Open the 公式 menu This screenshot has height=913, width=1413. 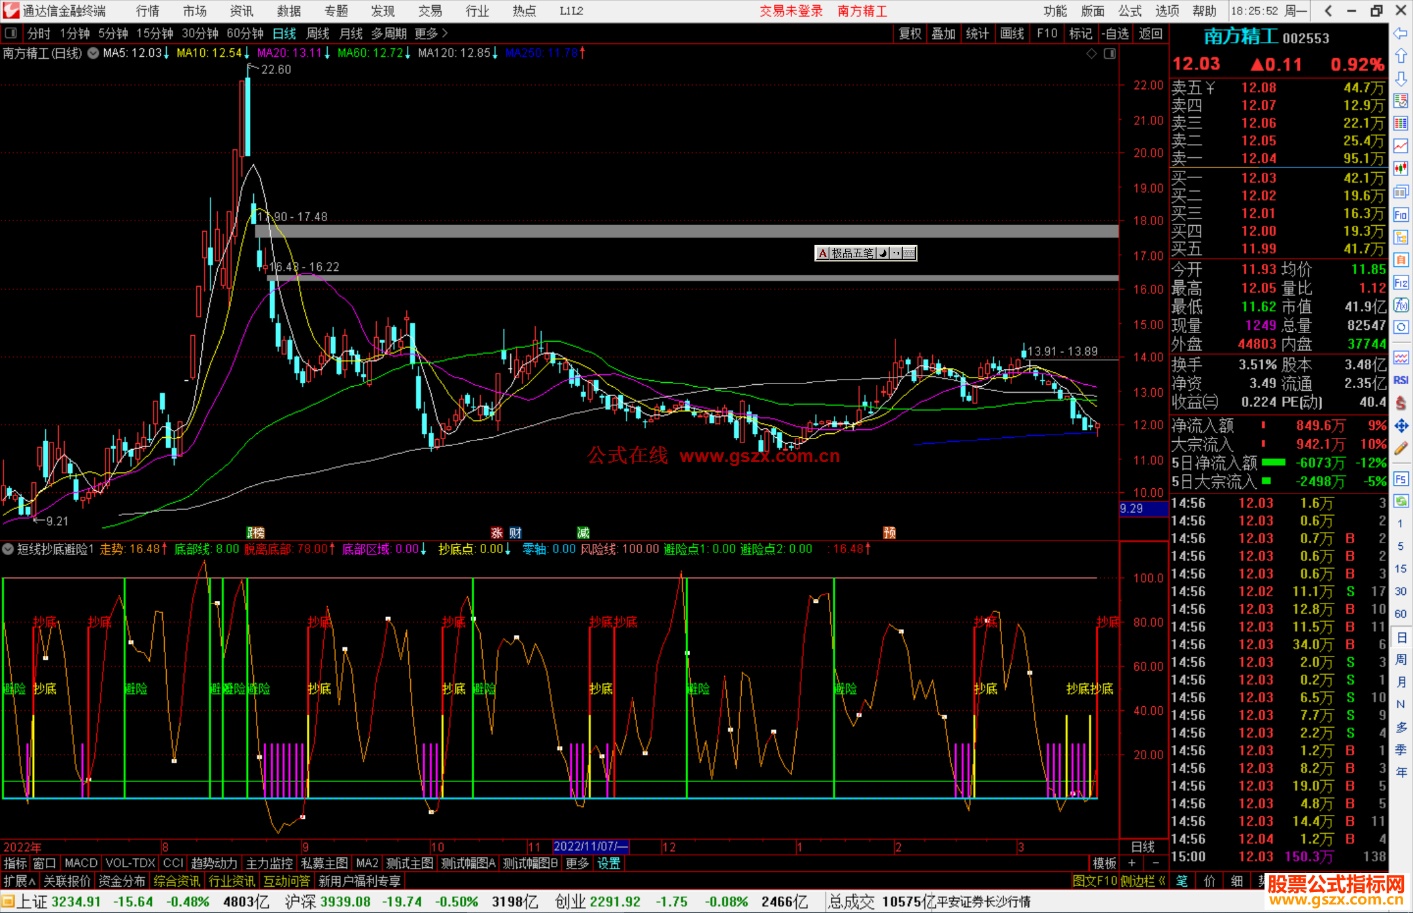1129,10
